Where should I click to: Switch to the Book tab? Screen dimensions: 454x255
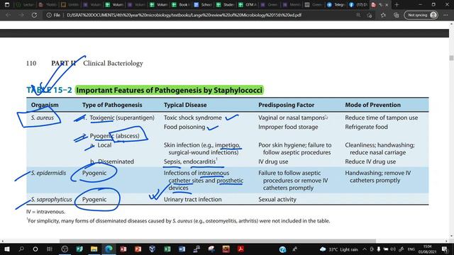(180, 5)
